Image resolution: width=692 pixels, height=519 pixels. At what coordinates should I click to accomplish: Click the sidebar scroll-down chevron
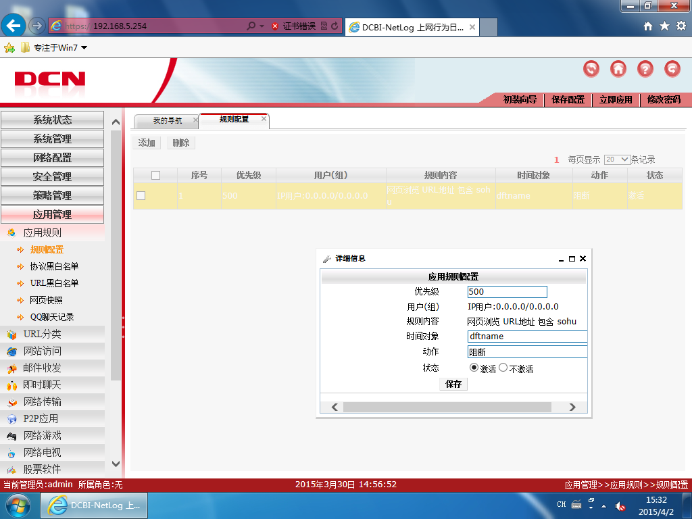pos(116,464)
